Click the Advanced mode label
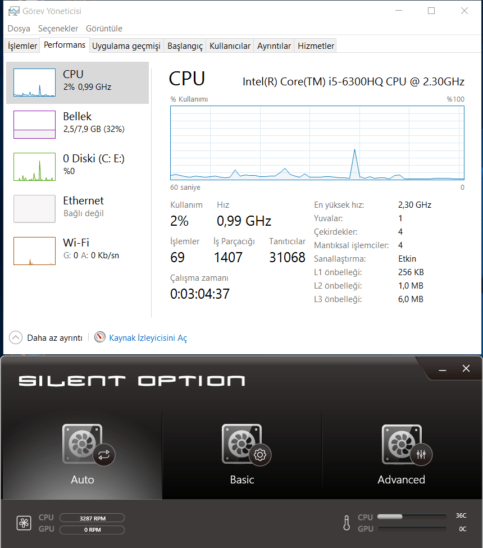This screenshot has height=548, width=483. coord(401,480)
